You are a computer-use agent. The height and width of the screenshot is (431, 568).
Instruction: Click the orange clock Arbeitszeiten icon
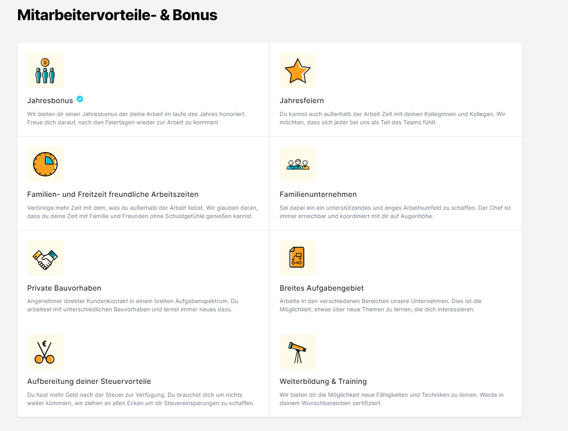tap(45, 164)
